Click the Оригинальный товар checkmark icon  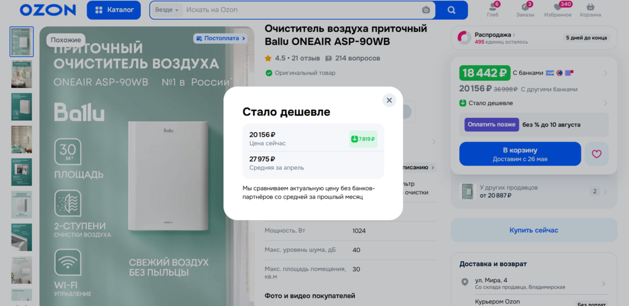[268, 73]
